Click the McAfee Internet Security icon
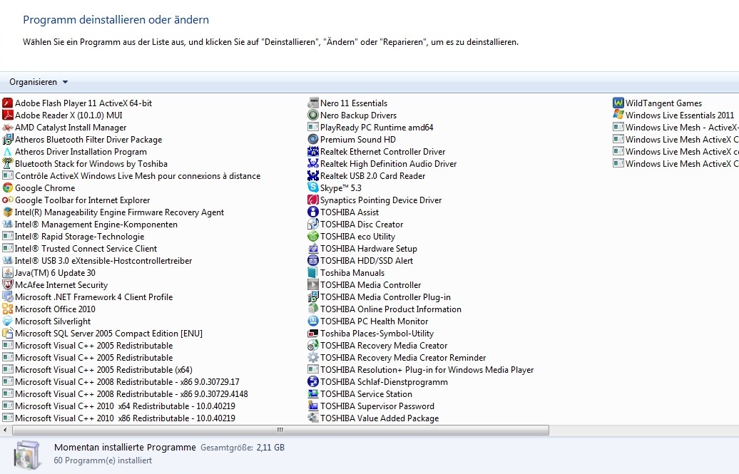The height and width of the screenshot is (474, 739). pyautogui.click(x=8, y=285)
